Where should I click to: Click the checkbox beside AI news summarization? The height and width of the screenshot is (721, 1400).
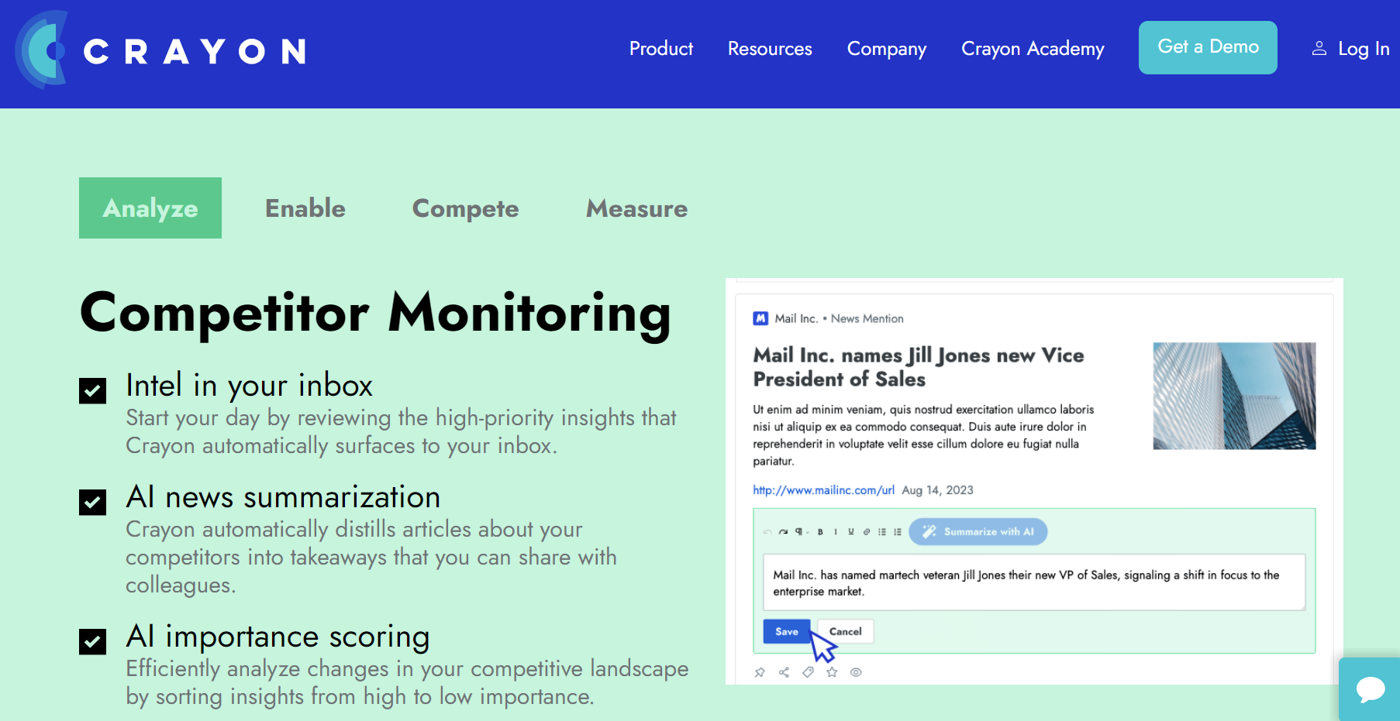click(x=93, y=502)
